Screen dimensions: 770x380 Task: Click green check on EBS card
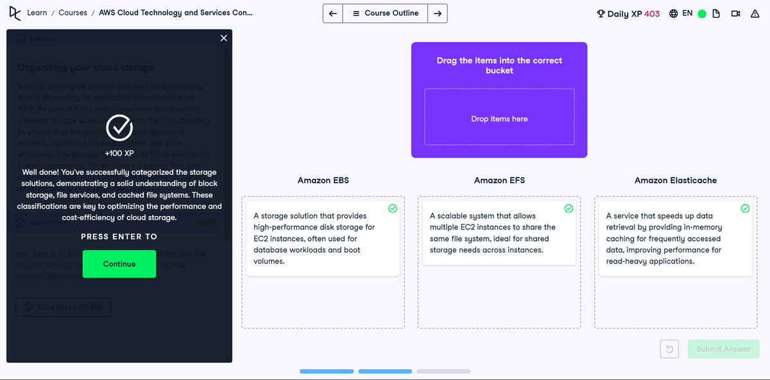pyautogui.click(x=393, y=208)
